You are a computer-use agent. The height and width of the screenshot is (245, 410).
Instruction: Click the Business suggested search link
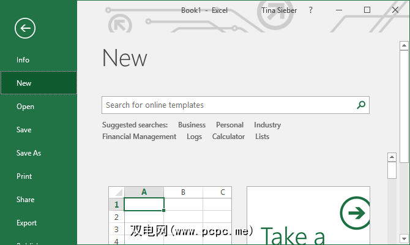click(192, 125)
